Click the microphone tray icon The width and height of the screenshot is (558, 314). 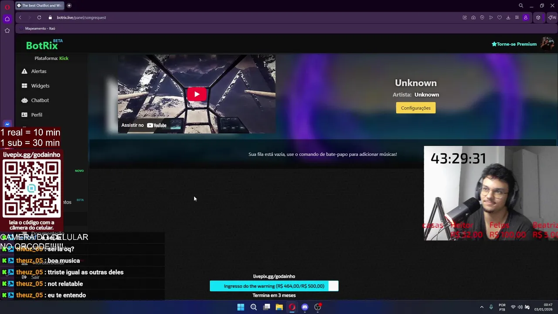click(491, 307)
